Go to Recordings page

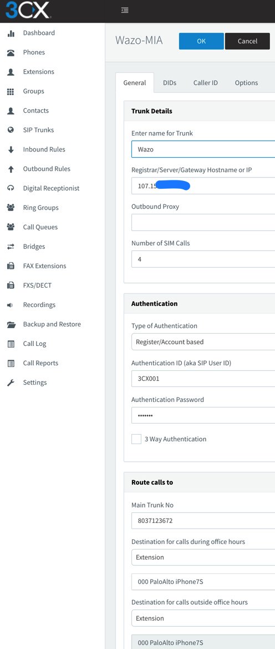[x=39, y=305]
